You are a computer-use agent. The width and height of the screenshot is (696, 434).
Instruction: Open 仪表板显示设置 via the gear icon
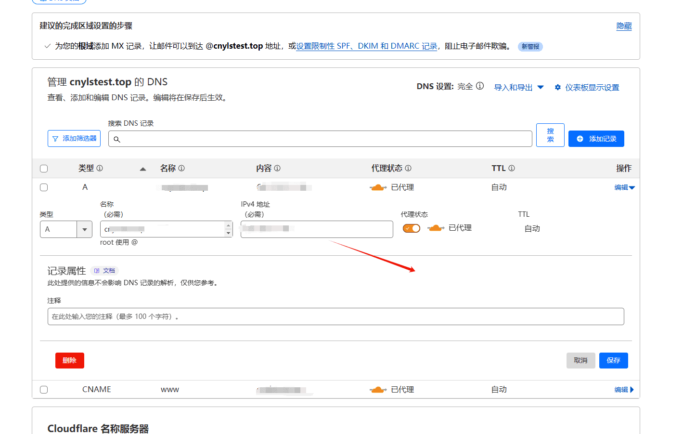(557, 87)
